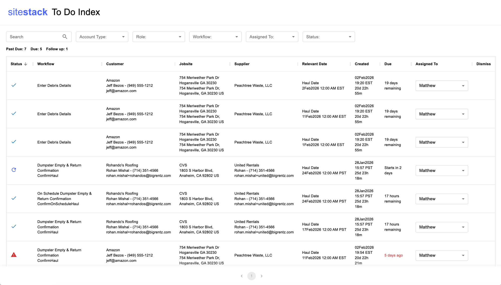Viewport: 501px width, 285px height.
Task: Expand the Role filter dropdown
Action: click(159, 37)
